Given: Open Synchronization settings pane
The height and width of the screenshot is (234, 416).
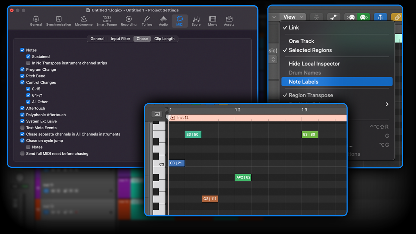Looking at the screenshot, I should pyautogui.click(x=59, y=20).
